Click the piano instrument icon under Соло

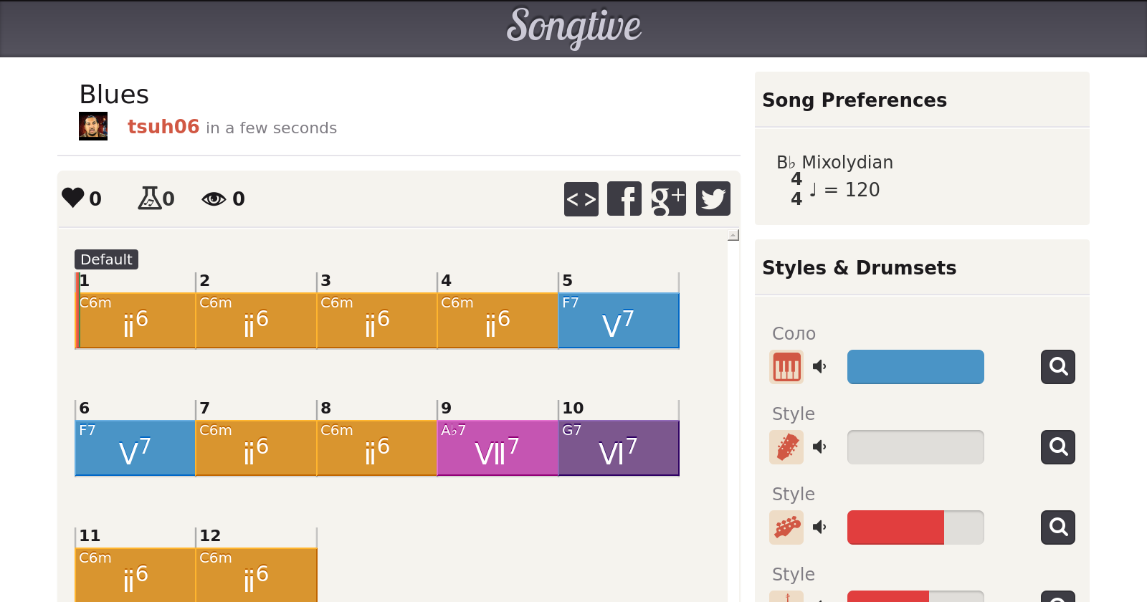786,367
